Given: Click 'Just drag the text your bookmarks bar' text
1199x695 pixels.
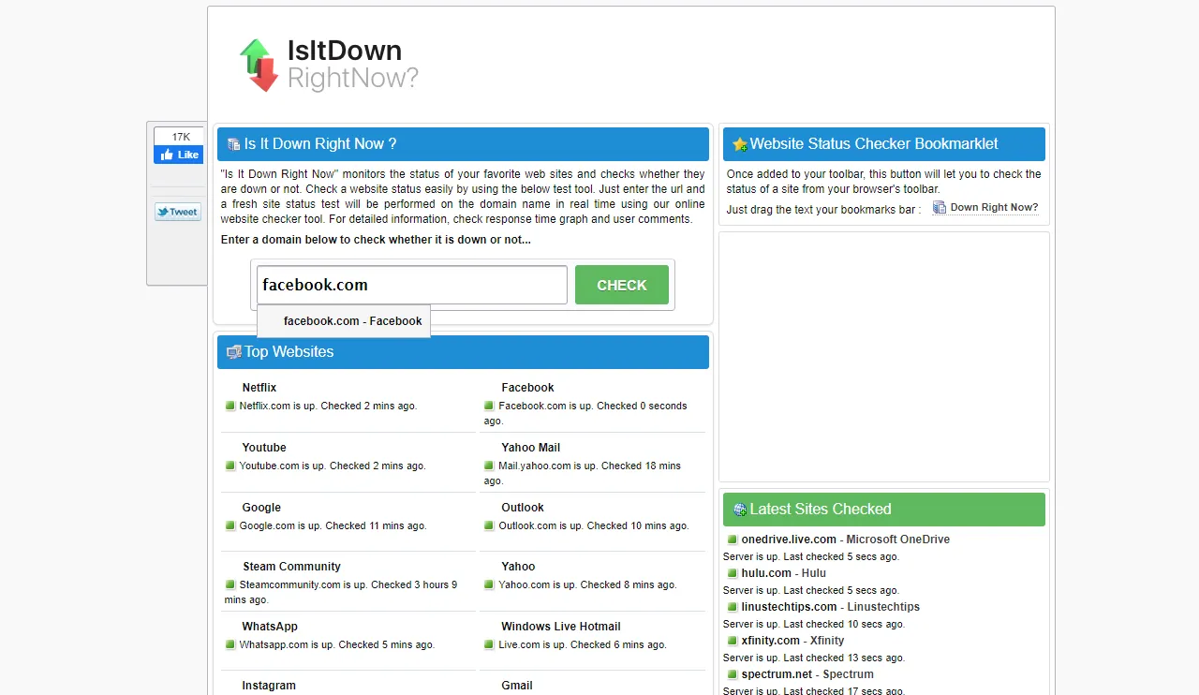Looking at the screenshot, I should point(823,210).
